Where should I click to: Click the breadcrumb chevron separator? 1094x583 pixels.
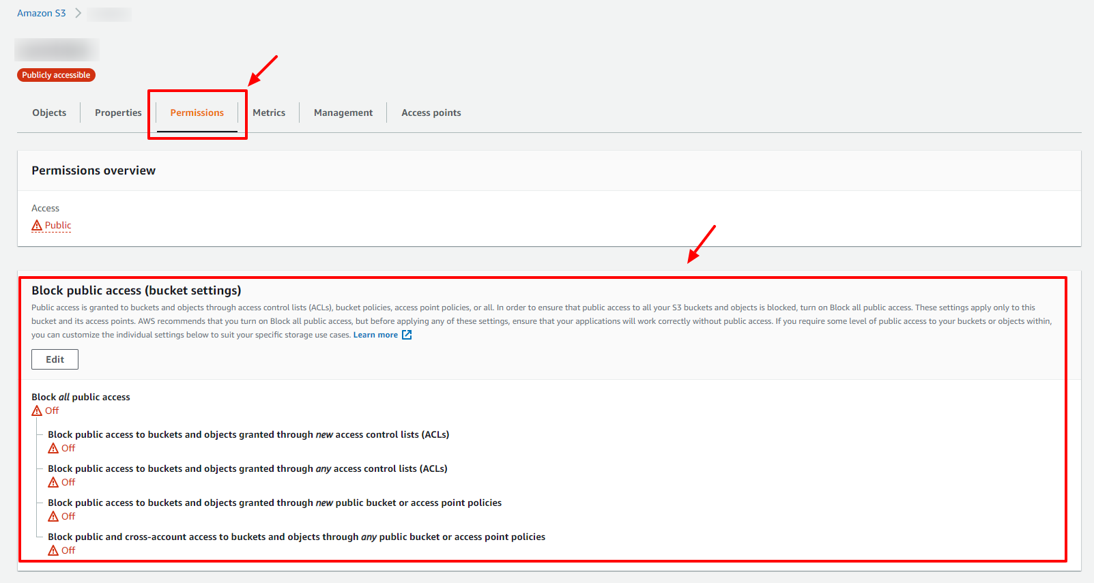pos(78,13)
